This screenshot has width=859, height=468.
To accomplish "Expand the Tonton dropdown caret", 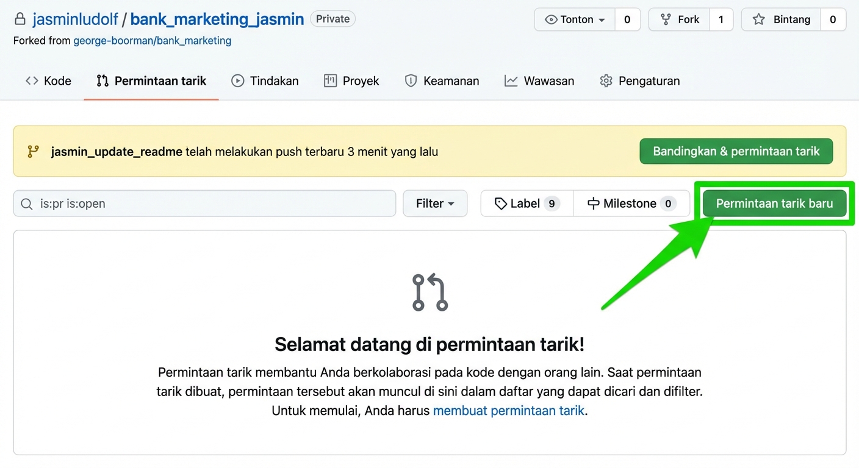I will coord(602,20).
